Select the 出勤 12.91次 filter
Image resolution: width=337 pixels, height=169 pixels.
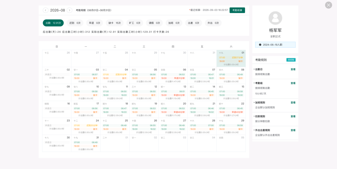click(x=53, y=23)
